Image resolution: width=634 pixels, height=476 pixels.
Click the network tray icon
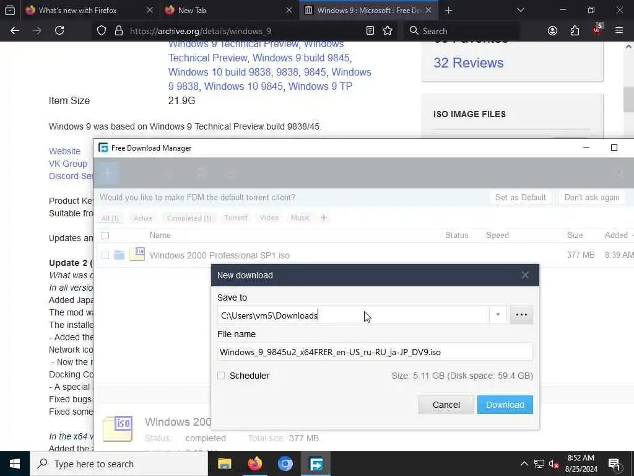pos(539,464)
